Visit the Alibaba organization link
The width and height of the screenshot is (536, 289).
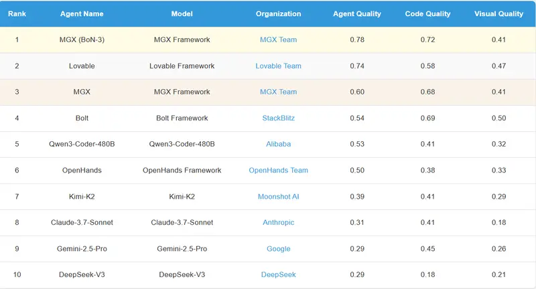coord(278,144)
